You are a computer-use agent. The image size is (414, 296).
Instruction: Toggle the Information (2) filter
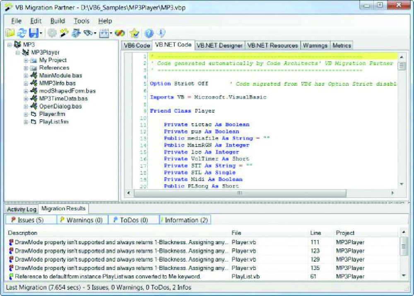(x=185, y=220)
